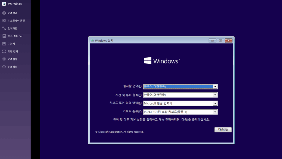Image resolution: width=282 pixels, height=159 pixels.
Task: Click the 키보드 종류(Y) label
Action: point(132,111)
